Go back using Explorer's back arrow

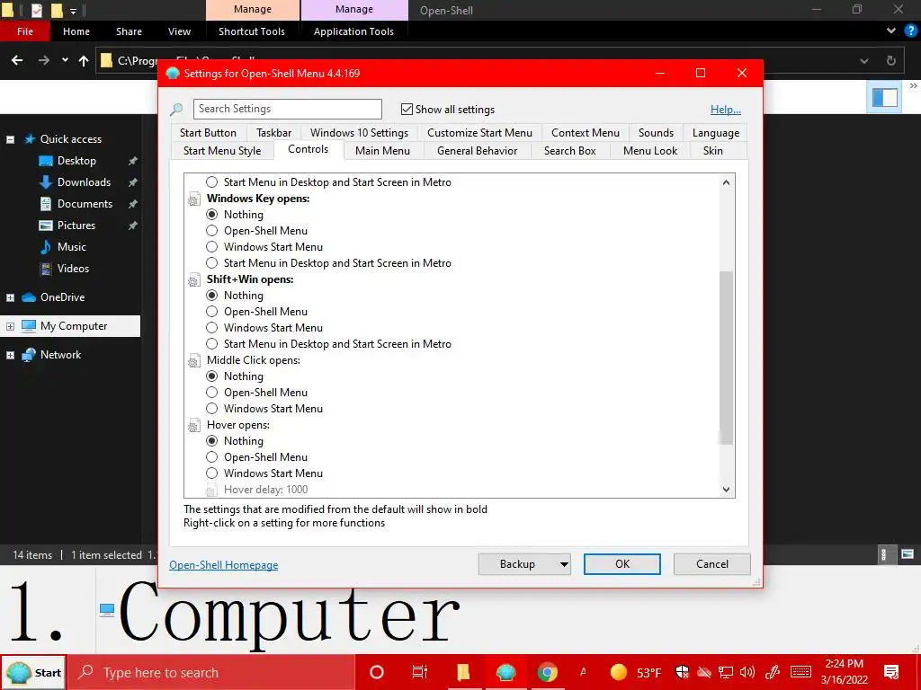point(17,60)
